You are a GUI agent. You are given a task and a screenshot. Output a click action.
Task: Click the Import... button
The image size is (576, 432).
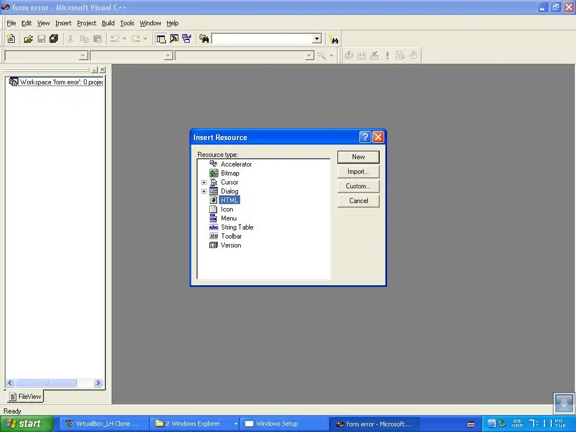(358, 172)
